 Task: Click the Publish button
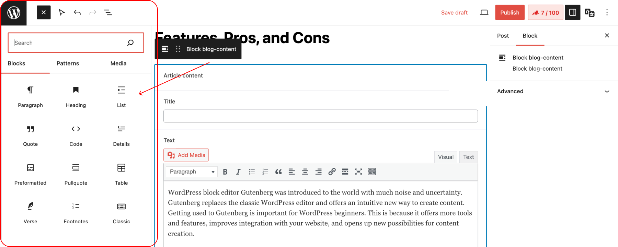point(510,13)
